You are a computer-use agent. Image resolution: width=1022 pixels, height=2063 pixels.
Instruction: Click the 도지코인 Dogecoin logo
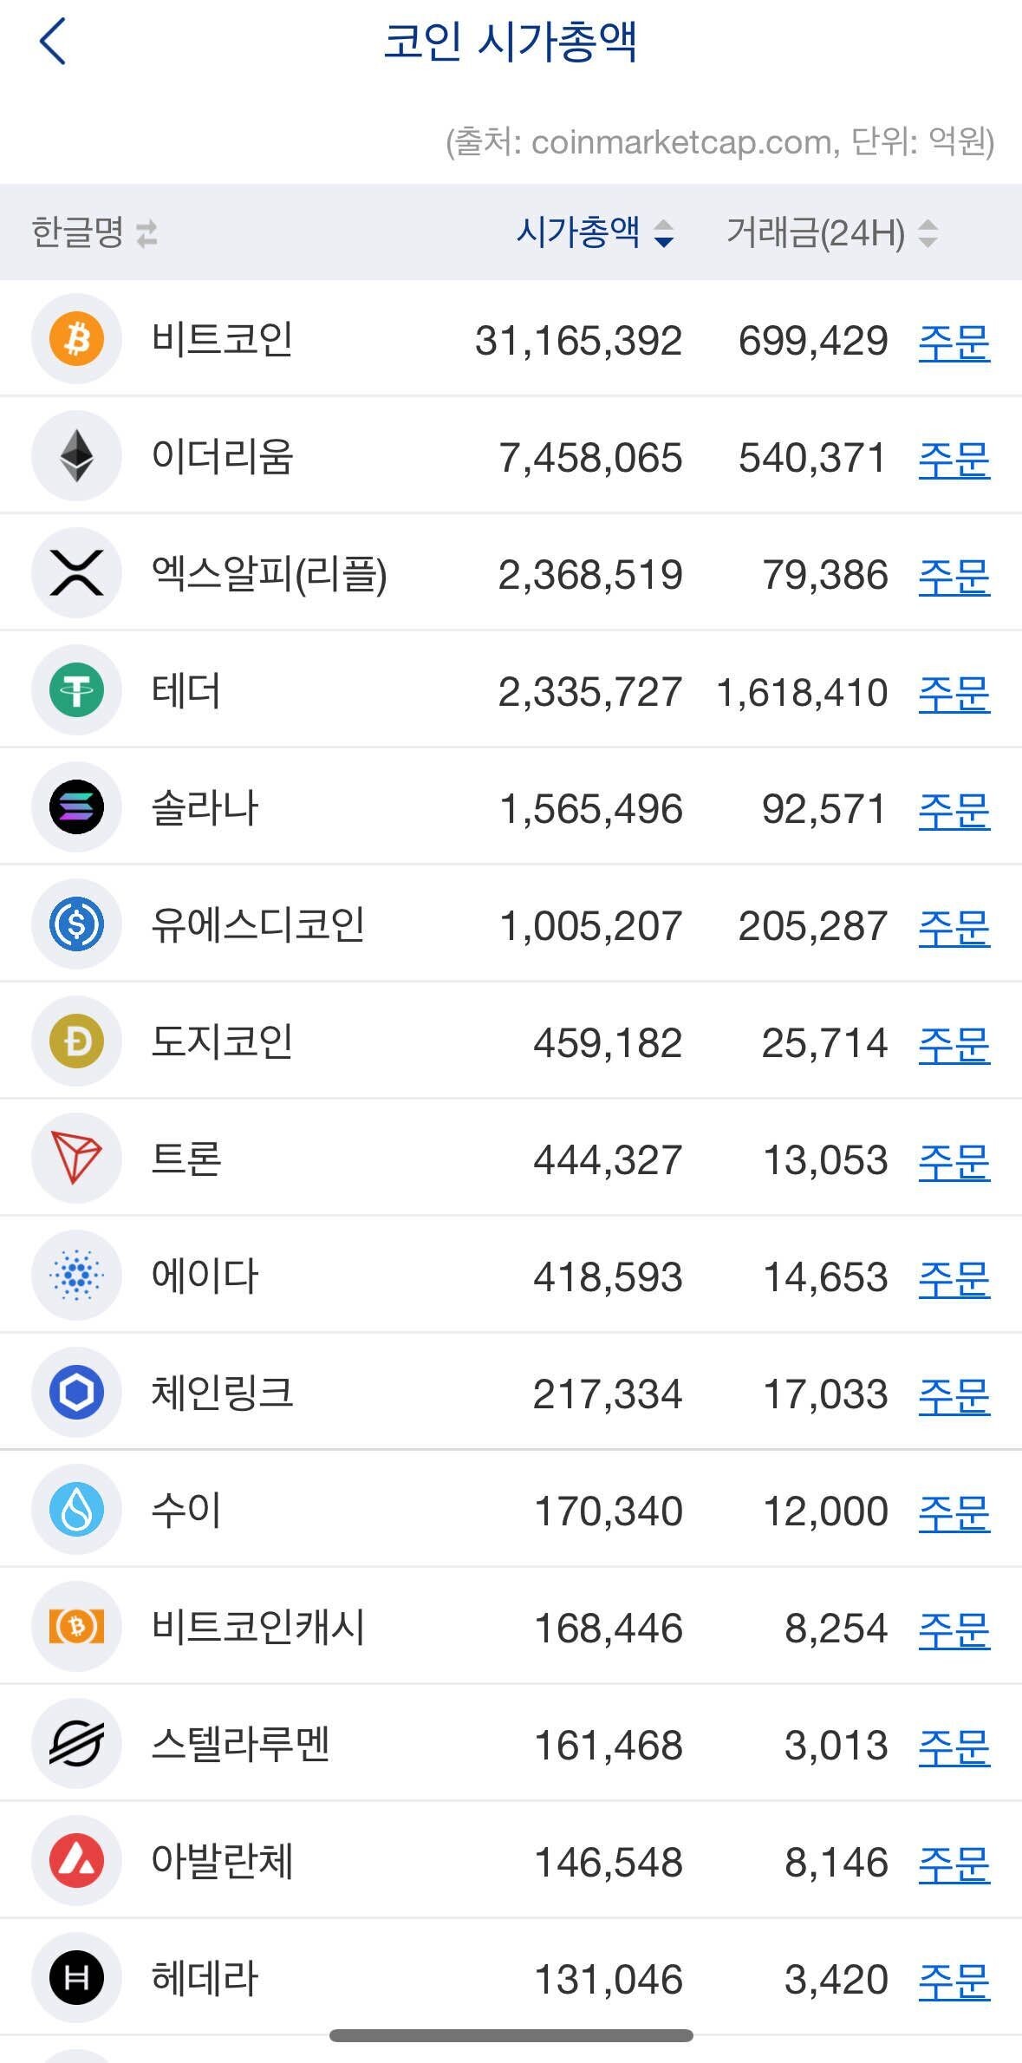click(76, 1041)
